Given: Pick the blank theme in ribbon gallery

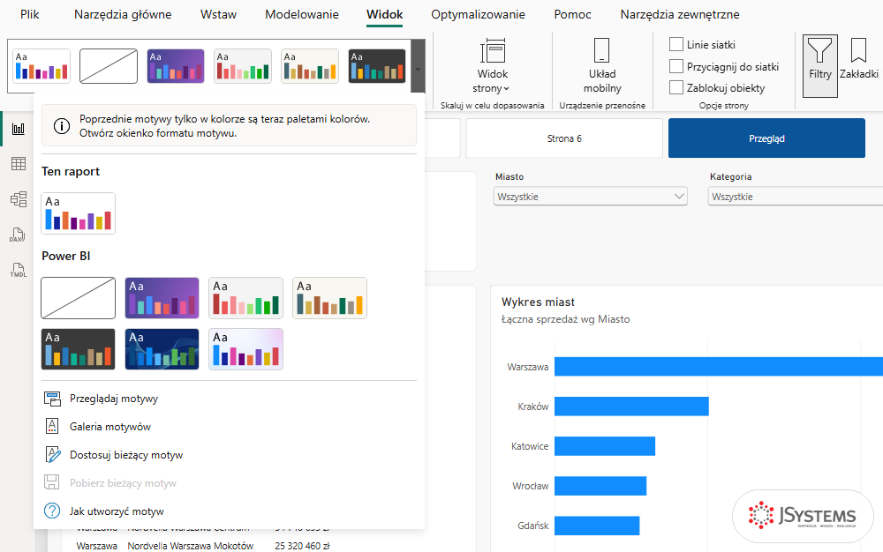Looking at the screenshot, I should point(109,66).
